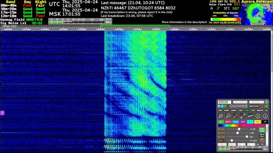
Task: Open the hamburger menu in control panel
Action: [219, 106]
